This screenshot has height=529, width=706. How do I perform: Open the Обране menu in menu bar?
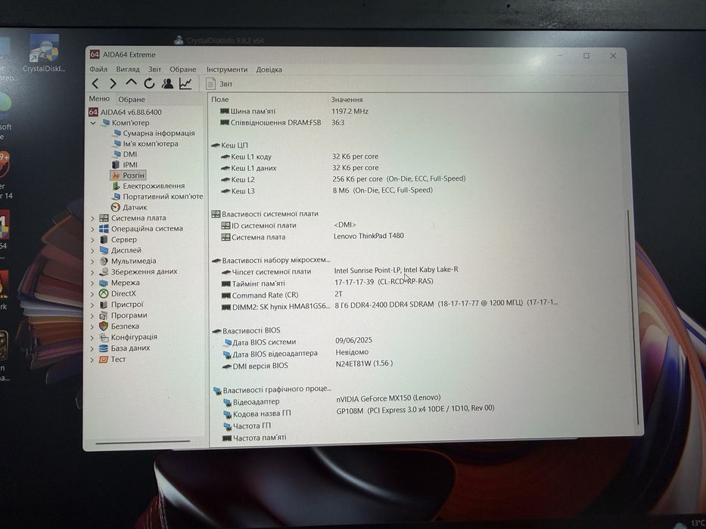pyautogui.click(x=183, y=70)
